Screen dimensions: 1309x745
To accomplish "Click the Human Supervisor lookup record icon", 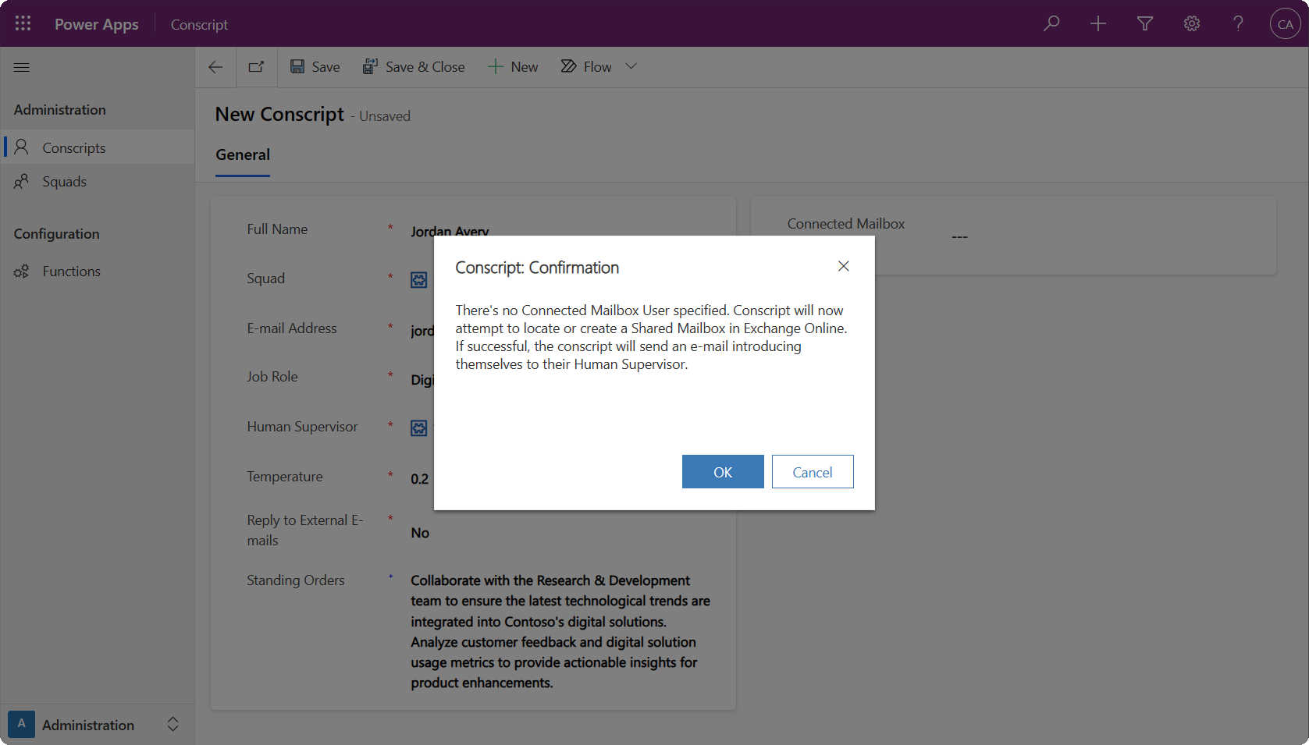I will coord(419,428).
